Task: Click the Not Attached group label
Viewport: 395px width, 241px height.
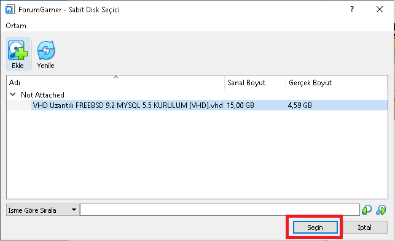Action: click(42, 95)
